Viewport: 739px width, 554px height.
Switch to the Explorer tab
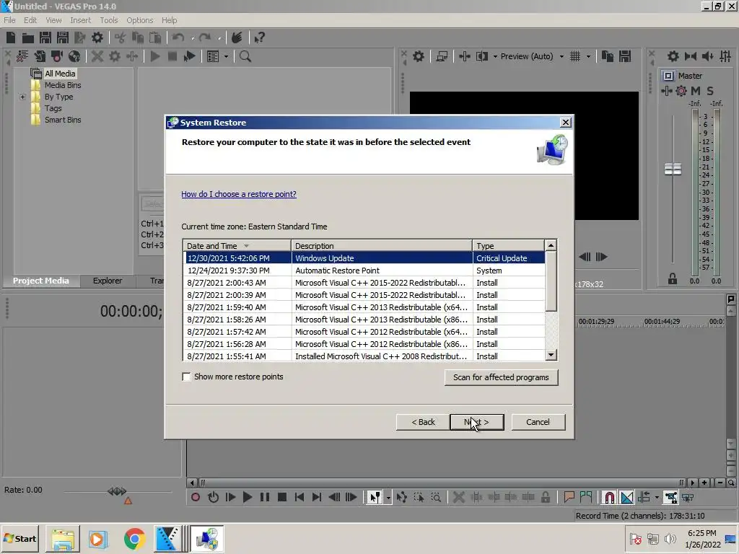tap(108, 281)
